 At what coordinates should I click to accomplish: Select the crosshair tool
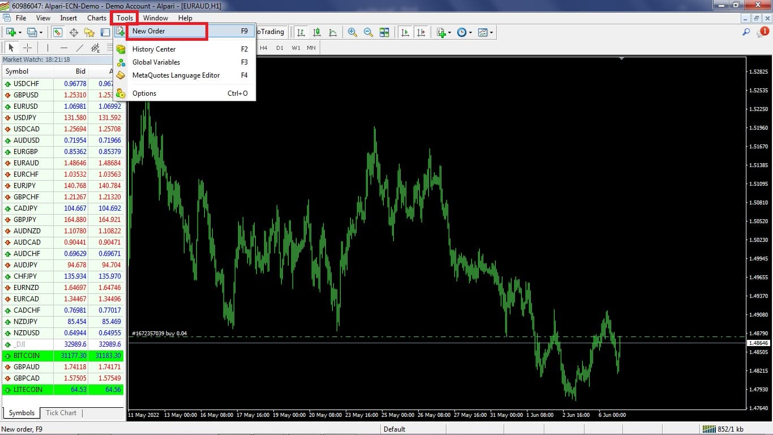point(27,48)
